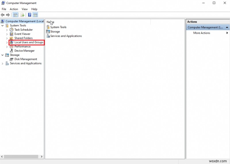Select Services and Applications in left tree
The image size is (230, 164).
26,63
